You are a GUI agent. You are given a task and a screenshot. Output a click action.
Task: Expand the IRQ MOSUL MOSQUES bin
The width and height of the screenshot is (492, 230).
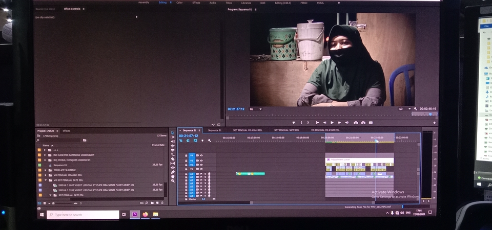click(45, 160)
